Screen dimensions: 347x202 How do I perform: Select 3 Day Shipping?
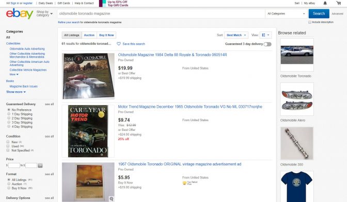click(x=9, y=122)
